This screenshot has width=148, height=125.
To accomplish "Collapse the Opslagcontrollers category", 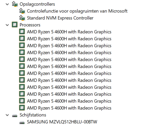I will tap(7, 4).
